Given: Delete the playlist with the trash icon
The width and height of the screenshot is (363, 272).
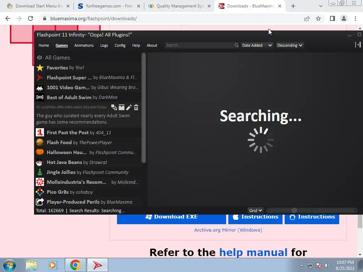Looking at the screenshot, I should point(136,107).
